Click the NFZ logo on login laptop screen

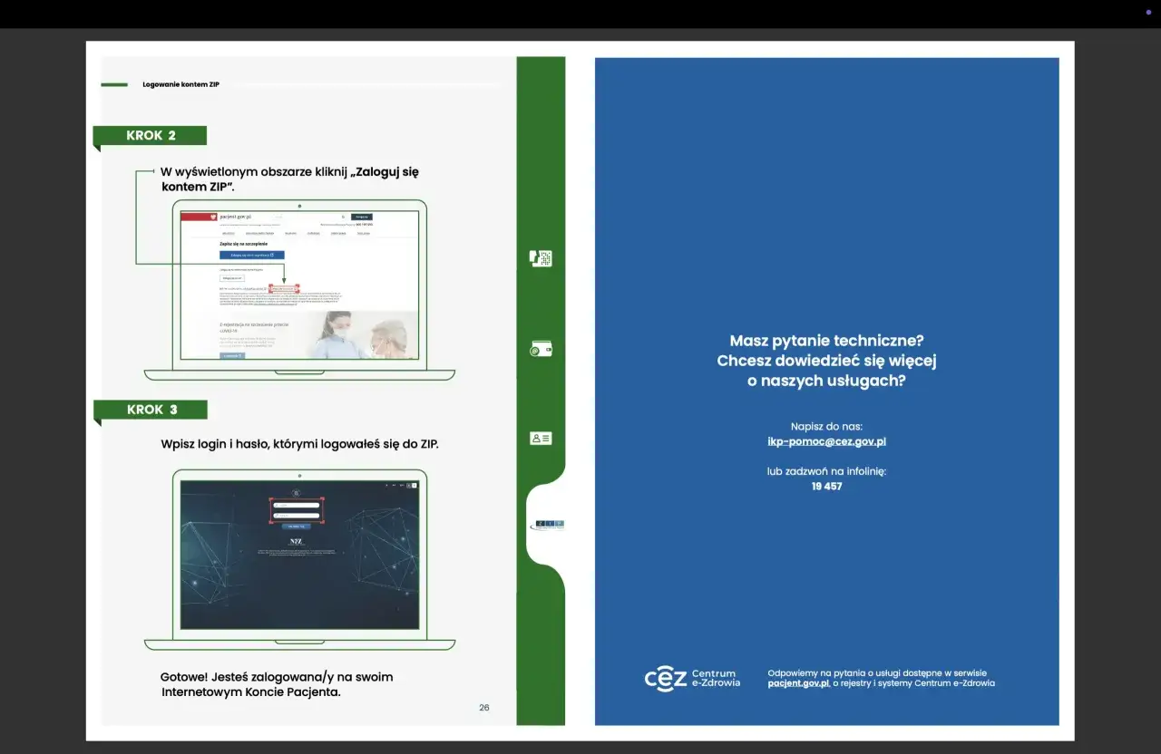[296, 542]
